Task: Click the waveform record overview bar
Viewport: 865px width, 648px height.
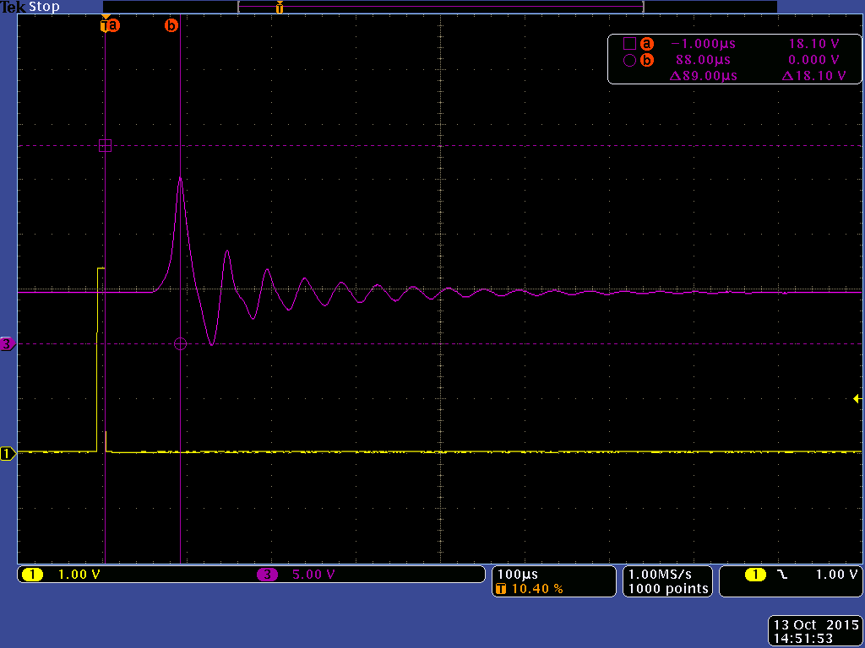Action: pyautogui.click(x=440, y=7)
